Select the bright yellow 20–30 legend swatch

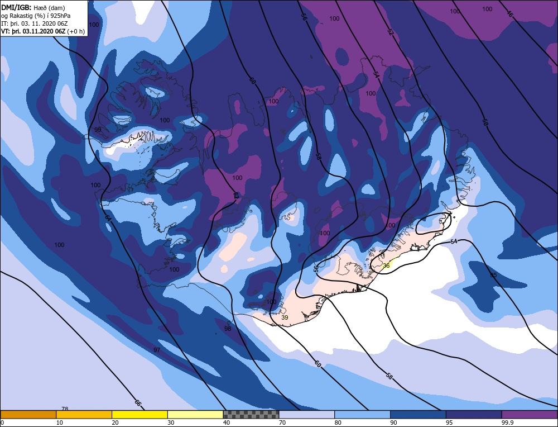[x=139, y=414]
